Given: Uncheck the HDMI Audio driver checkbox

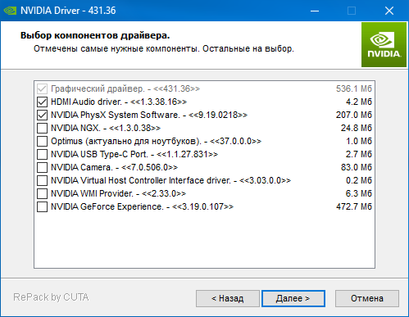Looking at the screenshot, I should 42,102.
